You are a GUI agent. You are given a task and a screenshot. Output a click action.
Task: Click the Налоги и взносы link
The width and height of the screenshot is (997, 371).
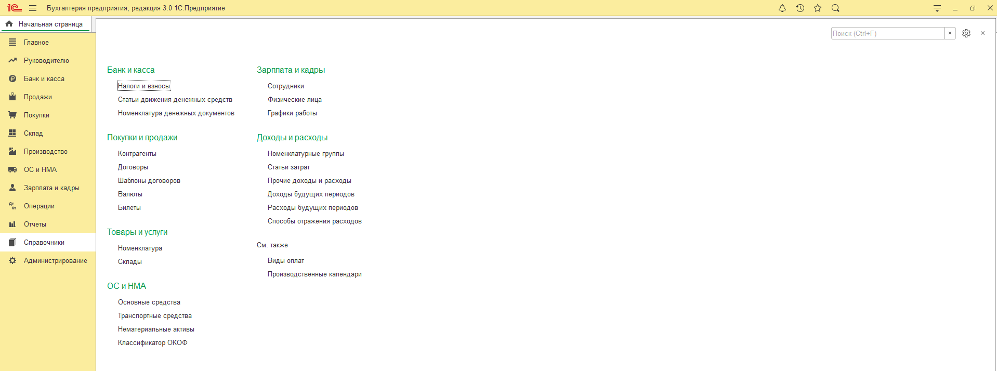tap(143, 86)
